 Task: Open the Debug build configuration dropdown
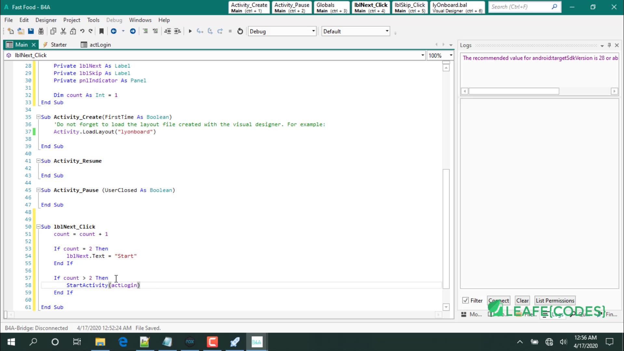pyautogui.click(x=313, y=31)
